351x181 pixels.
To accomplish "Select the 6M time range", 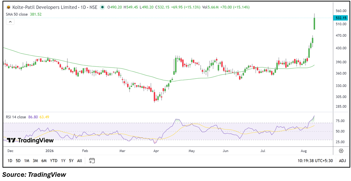I will [44, 161].
